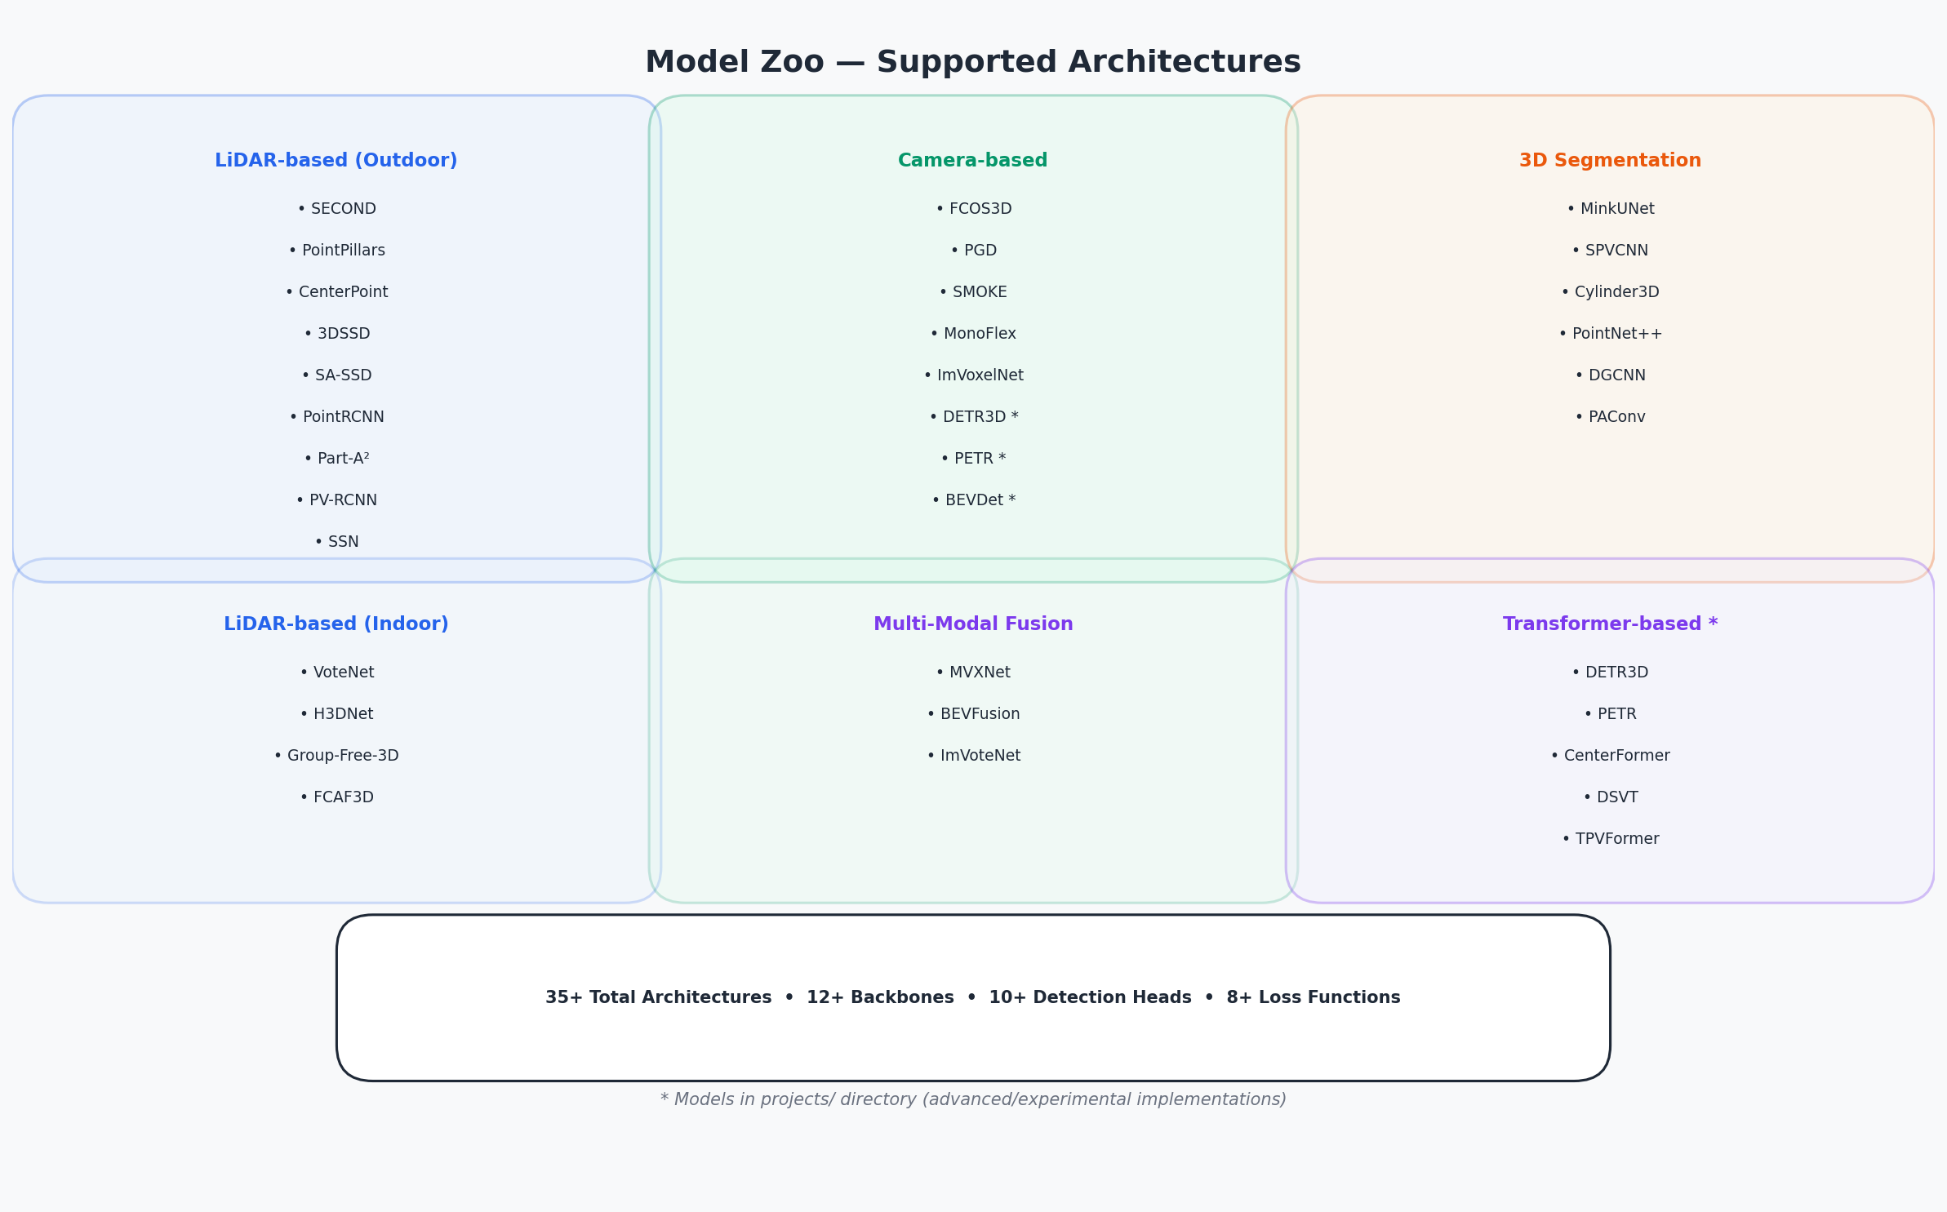1947x1212 pixels.
Task: Select the PAConv entry
Action: 1610,417
